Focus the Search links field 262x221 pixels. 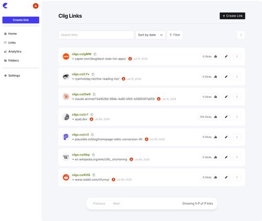[x=96, y=35]
